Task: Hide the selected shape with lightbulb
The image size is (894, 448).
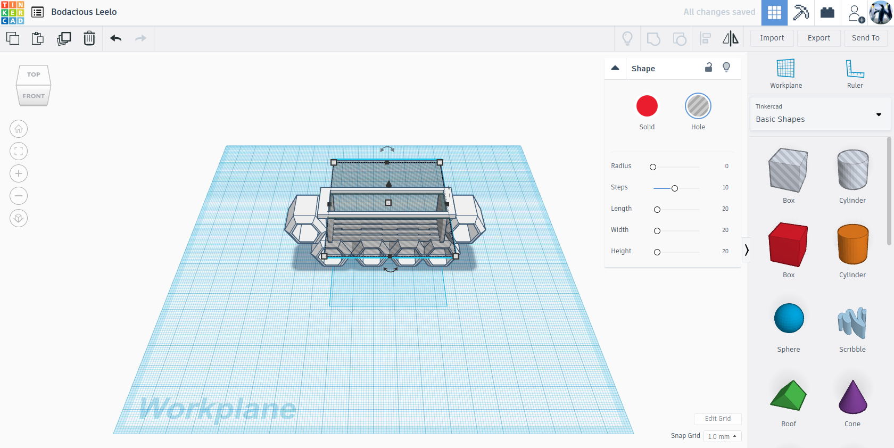Action: [726, 68]
